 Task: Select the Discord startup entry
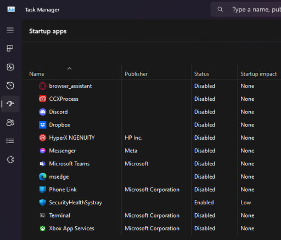pos(58,112)
